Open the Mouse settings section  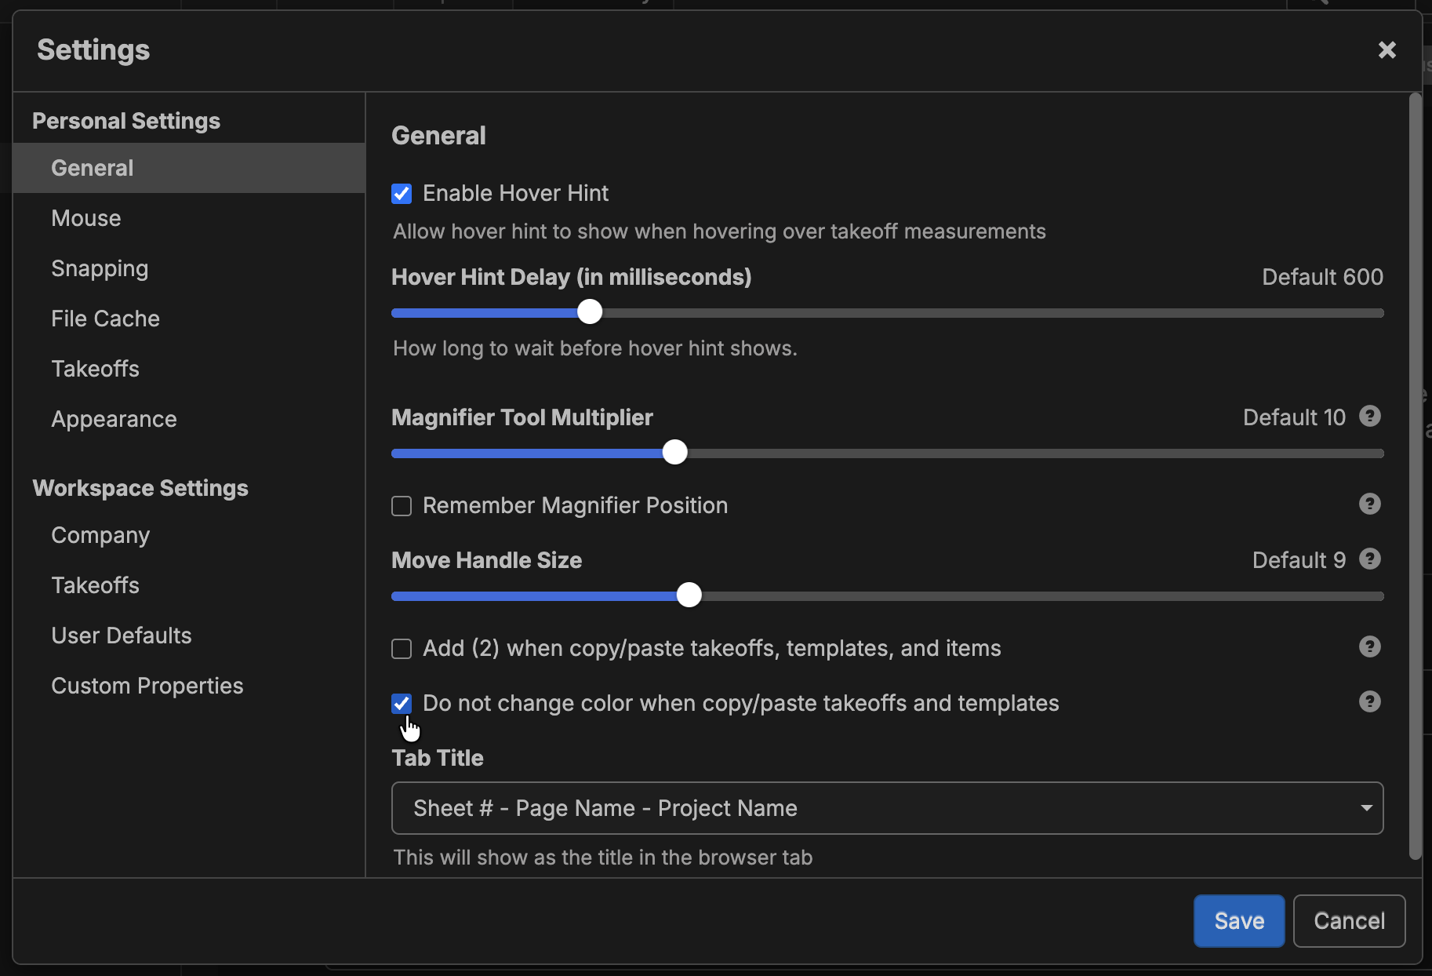(86, 218)
